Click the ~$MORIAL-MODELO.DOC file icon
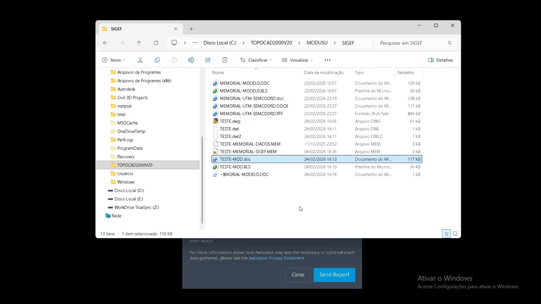This screenshot has width=541, height=304. [216, 174]
